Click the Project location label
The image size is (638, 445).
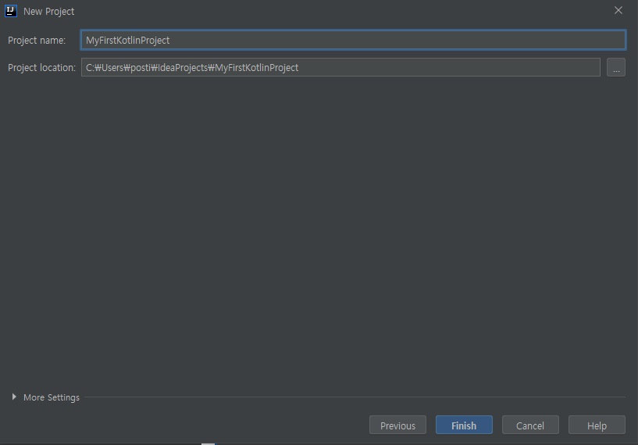pyautogui.click(x=41, y=67)
